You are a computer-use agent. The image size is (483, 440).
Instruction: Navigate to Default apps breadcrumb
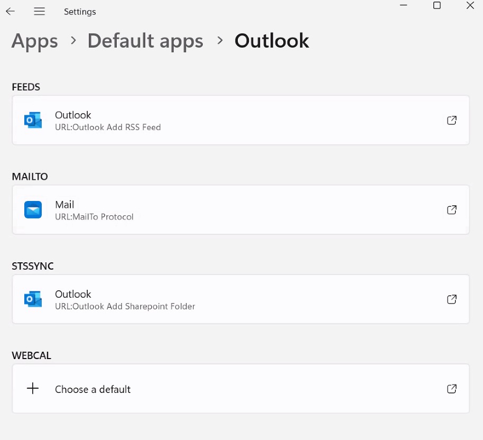click(145, 41)
